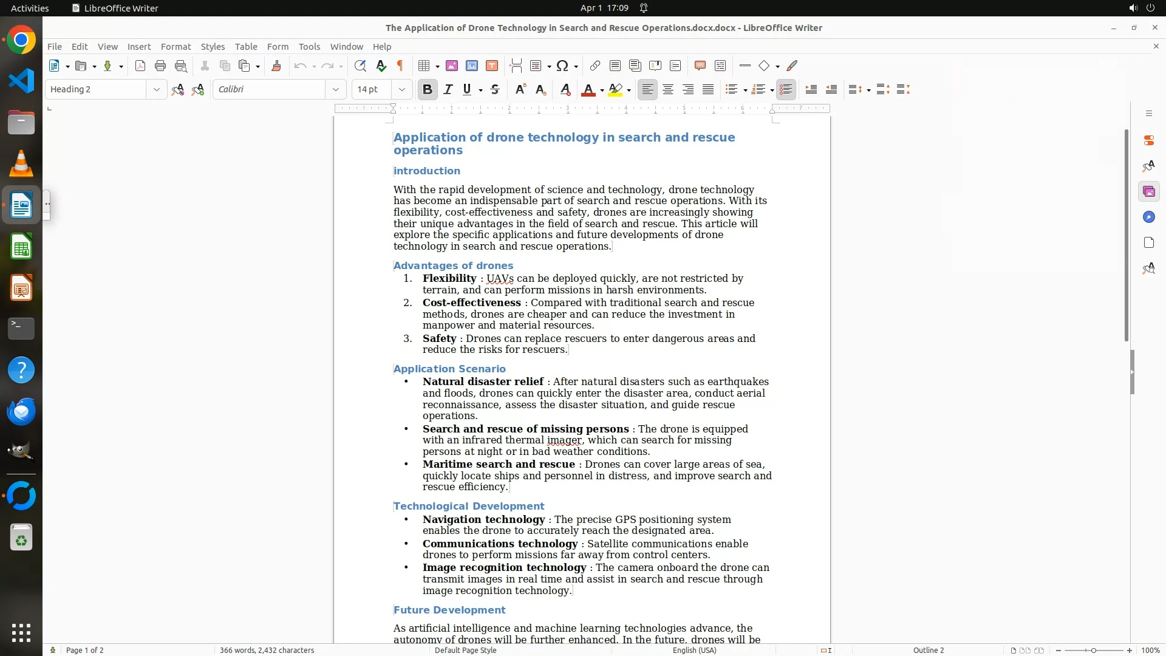Open the font size dropdown arrow

(x=401, y=89)
